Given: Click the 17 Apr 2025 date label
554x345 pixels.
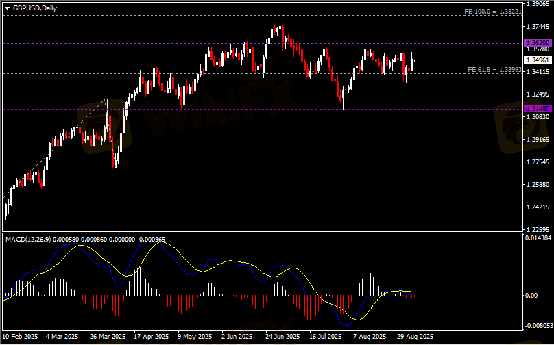Looking at the screenshot, I should click(152, 337).
